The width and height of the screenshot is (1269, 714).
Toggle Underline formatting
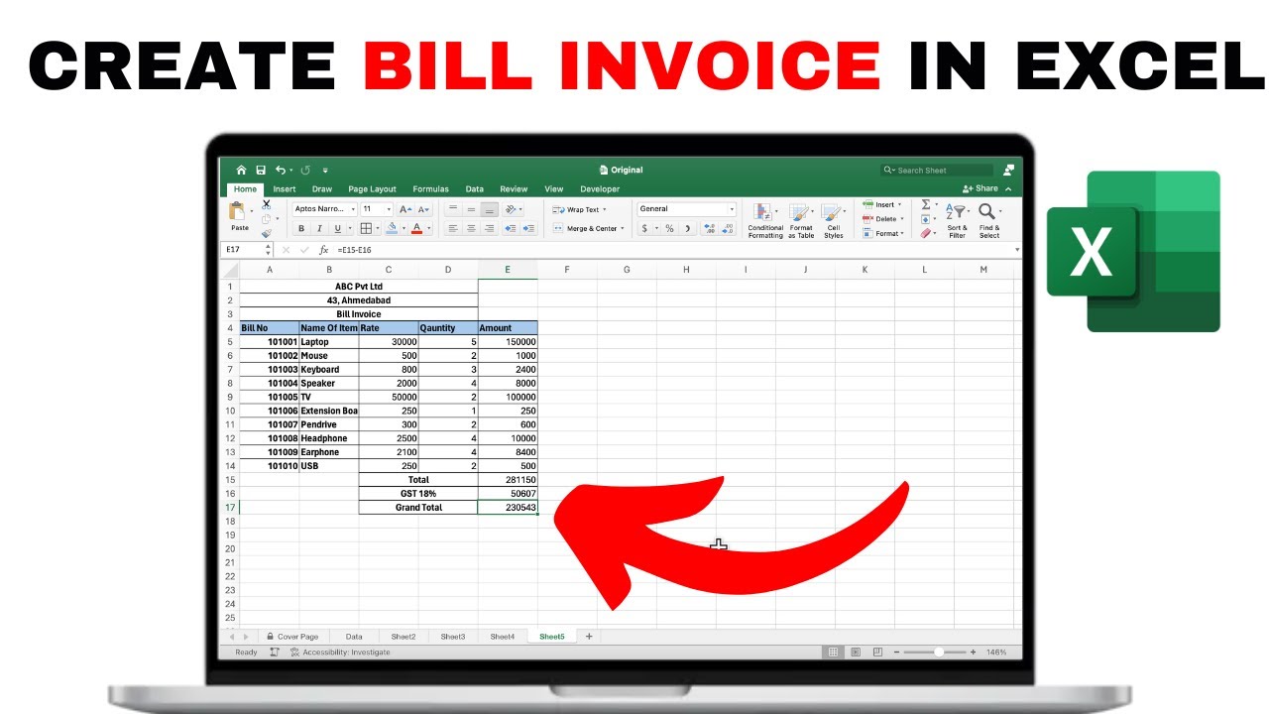[x=338, y=228]
